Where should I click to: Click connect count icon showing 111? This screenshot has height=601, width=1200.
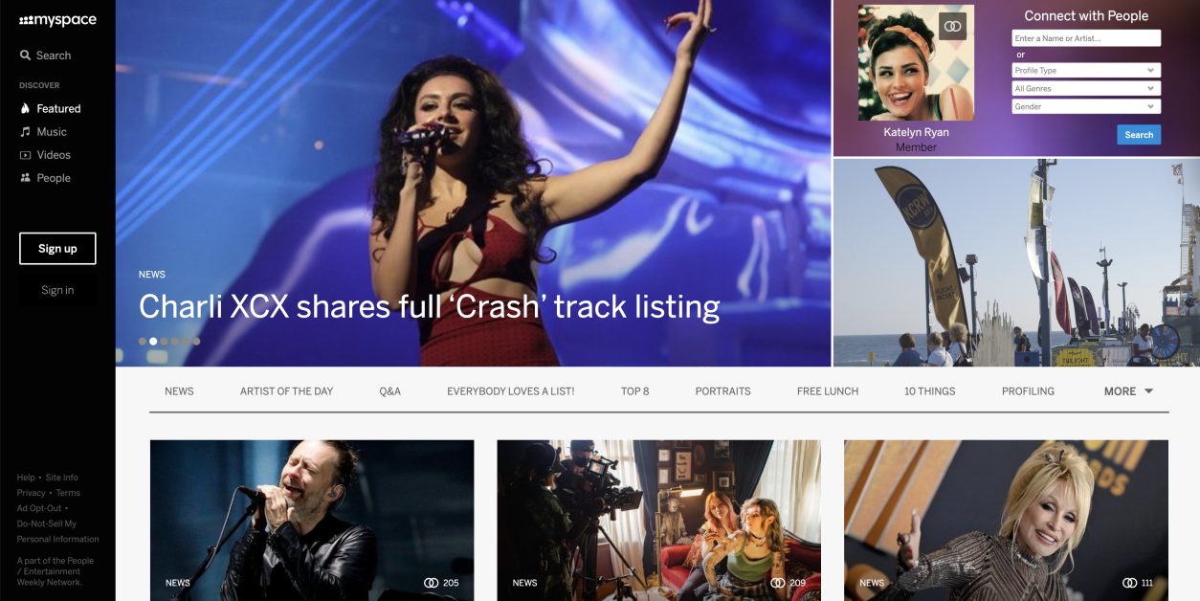pos(1129,583)
